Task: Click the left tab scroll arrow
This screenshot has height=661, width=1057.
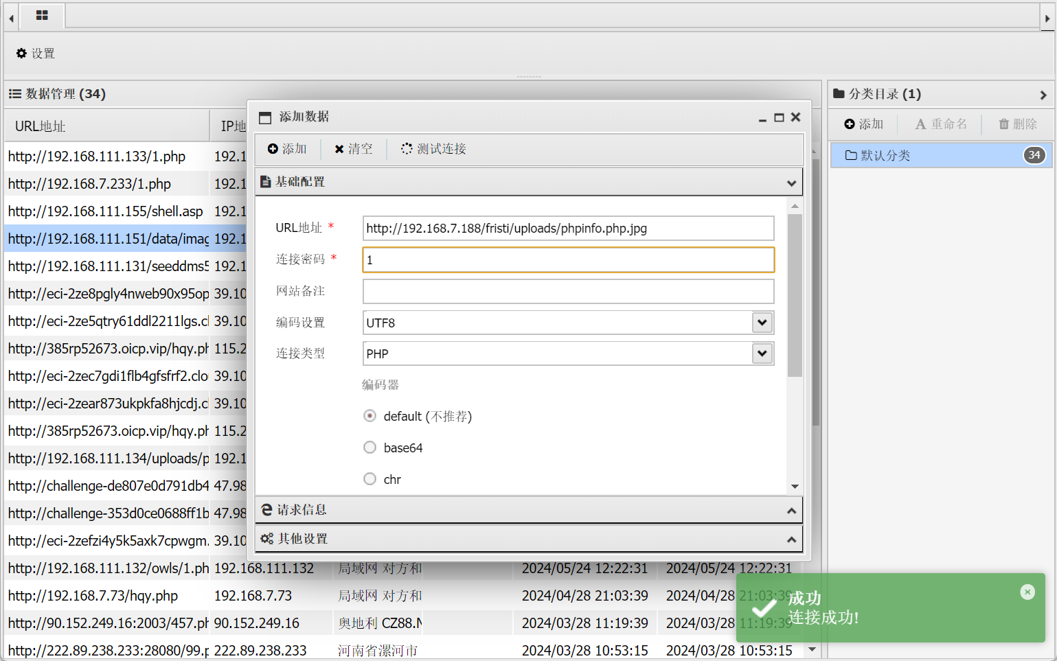Action: point(11,19)
